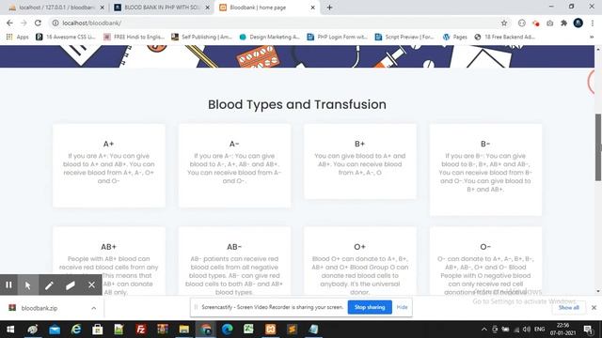Open the bloodbank.zip download

(40, 308)
